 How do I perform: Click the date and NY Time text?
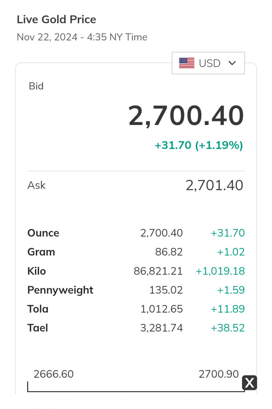(x=82, y=37)
